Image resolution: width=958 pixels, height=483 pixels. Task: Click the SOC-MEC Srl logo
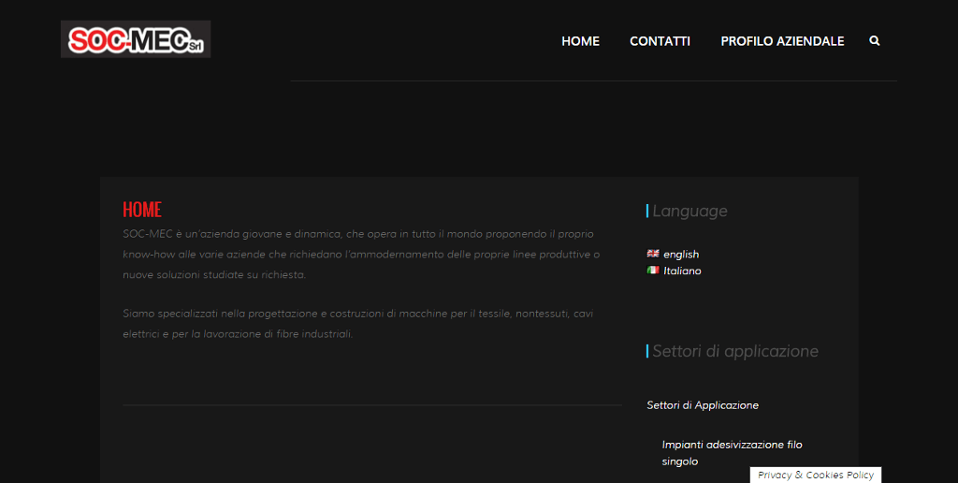[136, 39]
